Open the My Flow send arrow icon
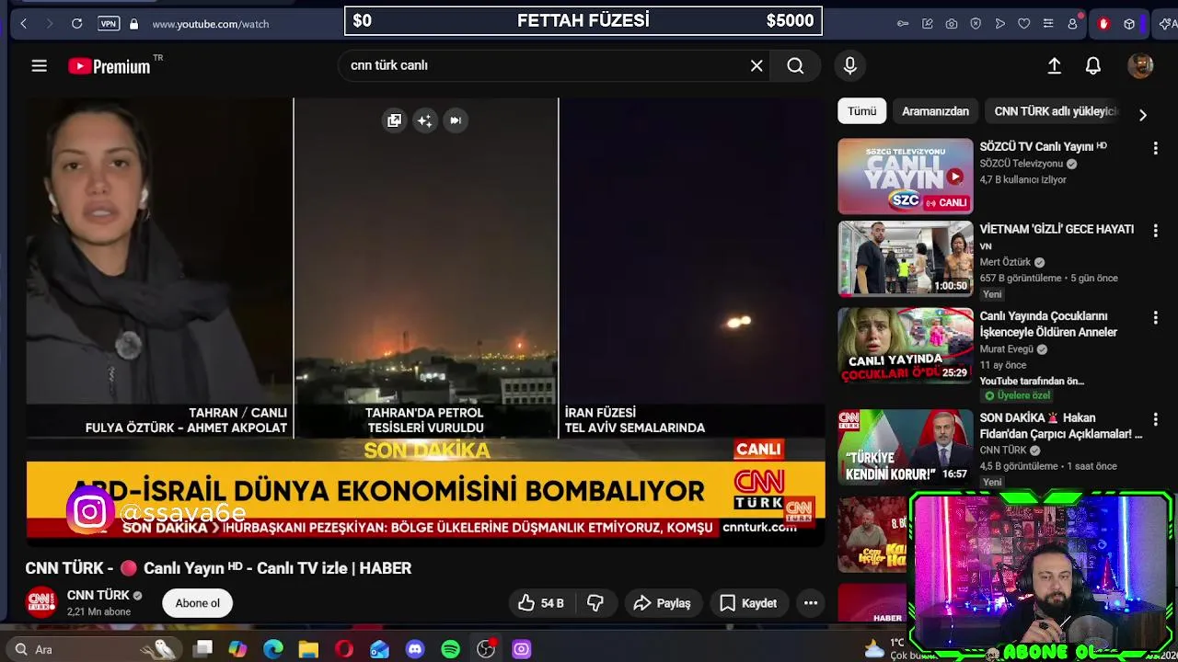Viewport: 1178px width, 662px height. pyautogui.click(x=1000, y=24)
